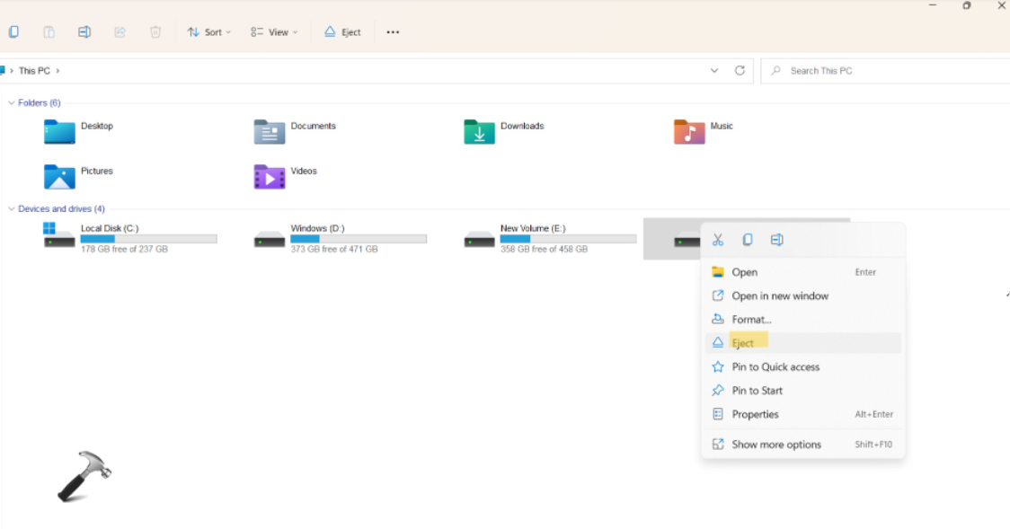The width and height of the screenshot is (1010, 529).
Task: Click the Copy icon in context menu
Action: (747, 240)
